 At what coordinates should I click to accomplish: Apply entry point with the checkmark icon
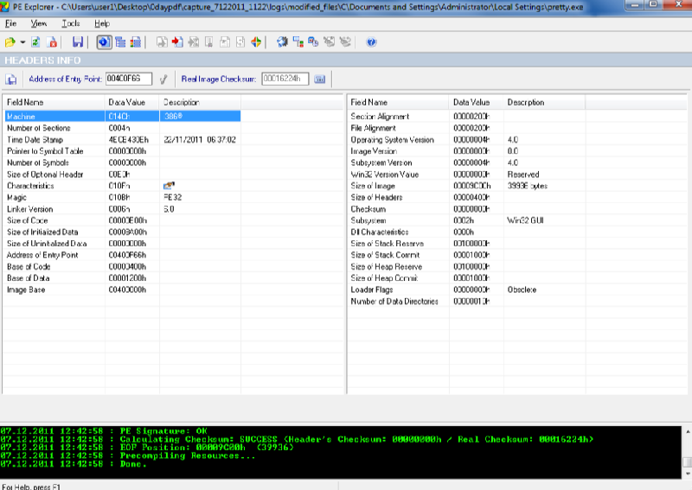163,79
